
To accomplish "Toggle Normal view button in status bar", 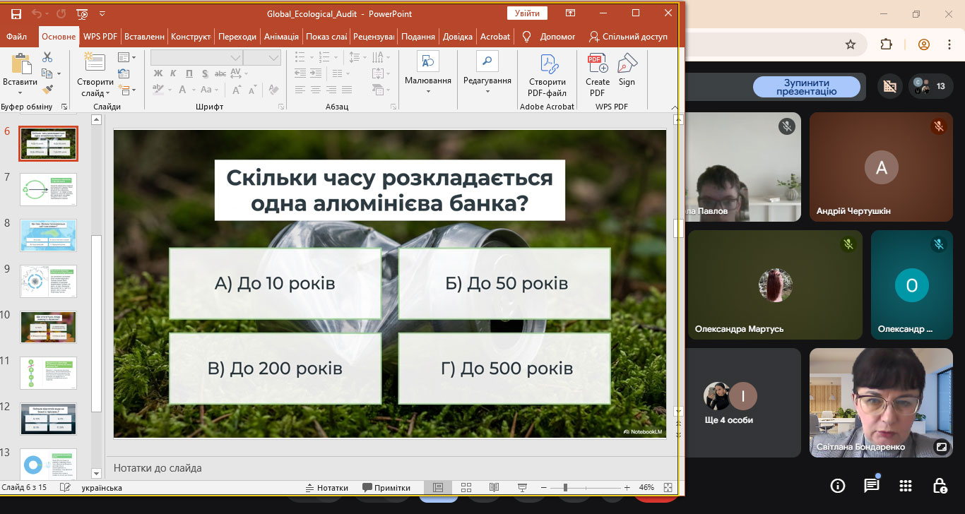I will point(437,488).
